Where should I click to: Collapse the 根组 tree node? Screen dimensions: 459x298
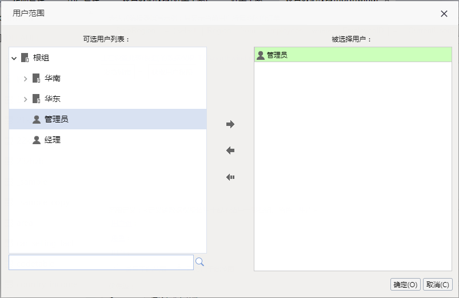(14, 58)
